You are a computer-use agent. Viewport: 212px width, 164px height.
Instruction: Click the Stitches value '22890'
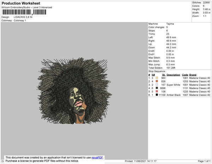(x=206, y=2)
